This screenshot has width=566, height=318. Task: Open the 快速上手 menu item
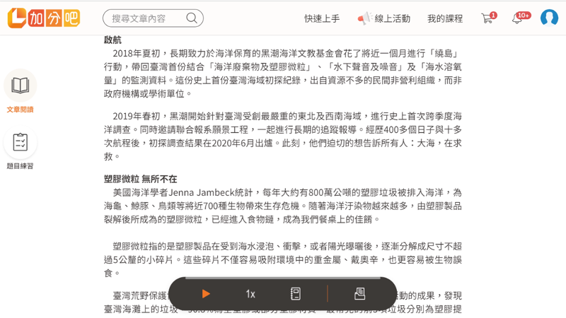pyautogui.click(x=322, y=18)
